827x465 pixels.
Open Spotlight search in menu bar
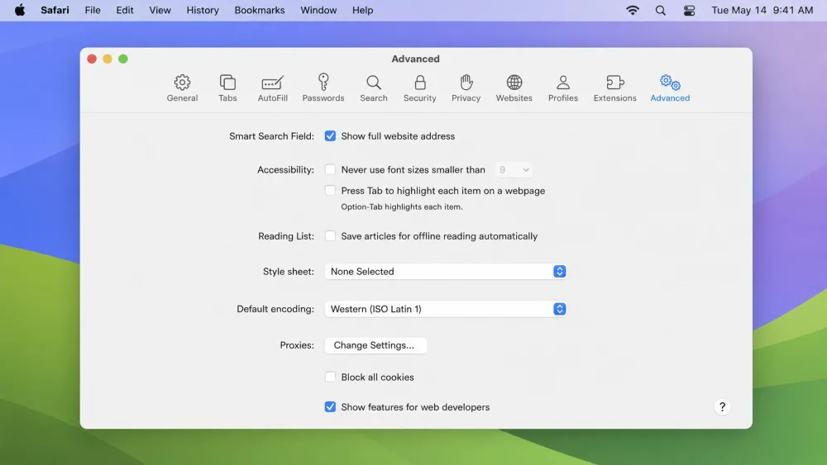pyautogui.click(x=660, y=10)
